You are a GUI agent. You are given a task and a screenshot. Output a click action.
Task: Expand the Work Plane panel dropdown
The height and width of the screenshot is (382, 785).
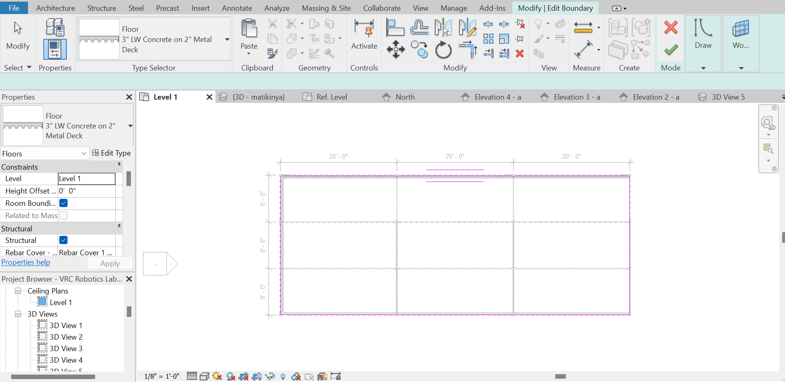click(x=741, y=68)
